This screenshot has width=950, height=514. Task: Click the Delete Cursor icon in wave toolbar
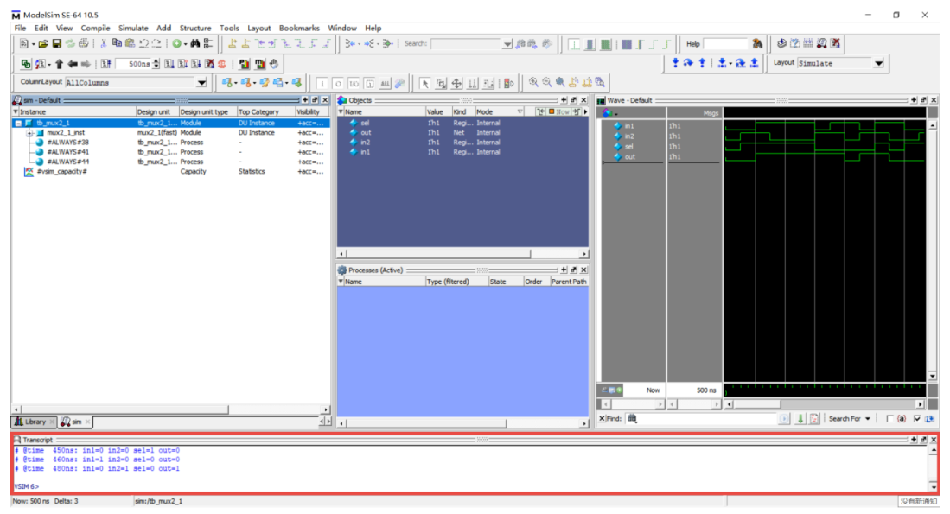click(246, 43)
